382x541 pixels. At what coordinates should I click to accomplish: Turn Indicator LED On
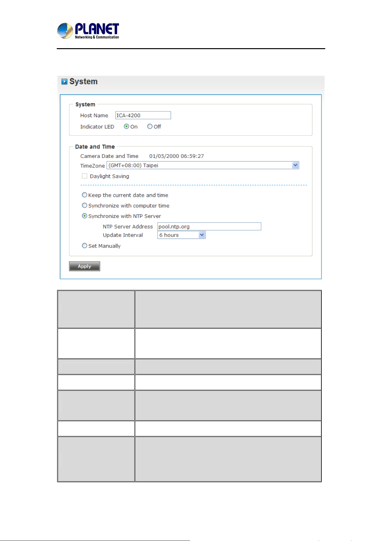(126, 127)
